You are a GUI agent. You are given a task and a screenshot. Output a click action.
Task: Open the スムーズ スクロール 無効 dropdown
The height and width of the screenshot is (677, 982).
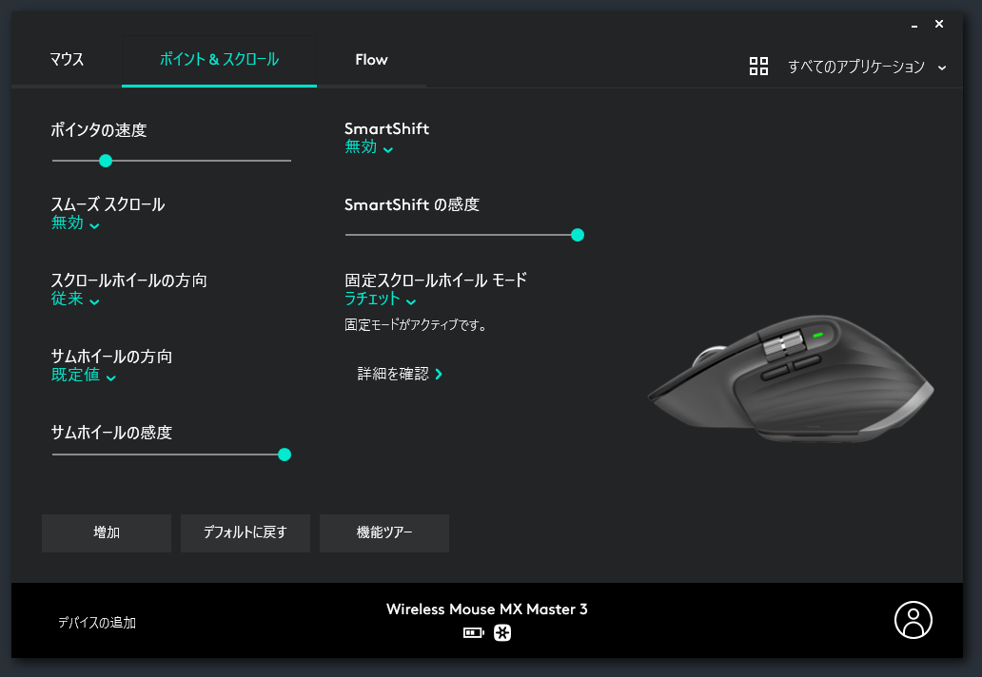75,222
